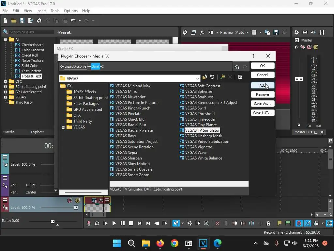Toggle split screen view in preview
The image size is (334, 251).
point(210,32)
